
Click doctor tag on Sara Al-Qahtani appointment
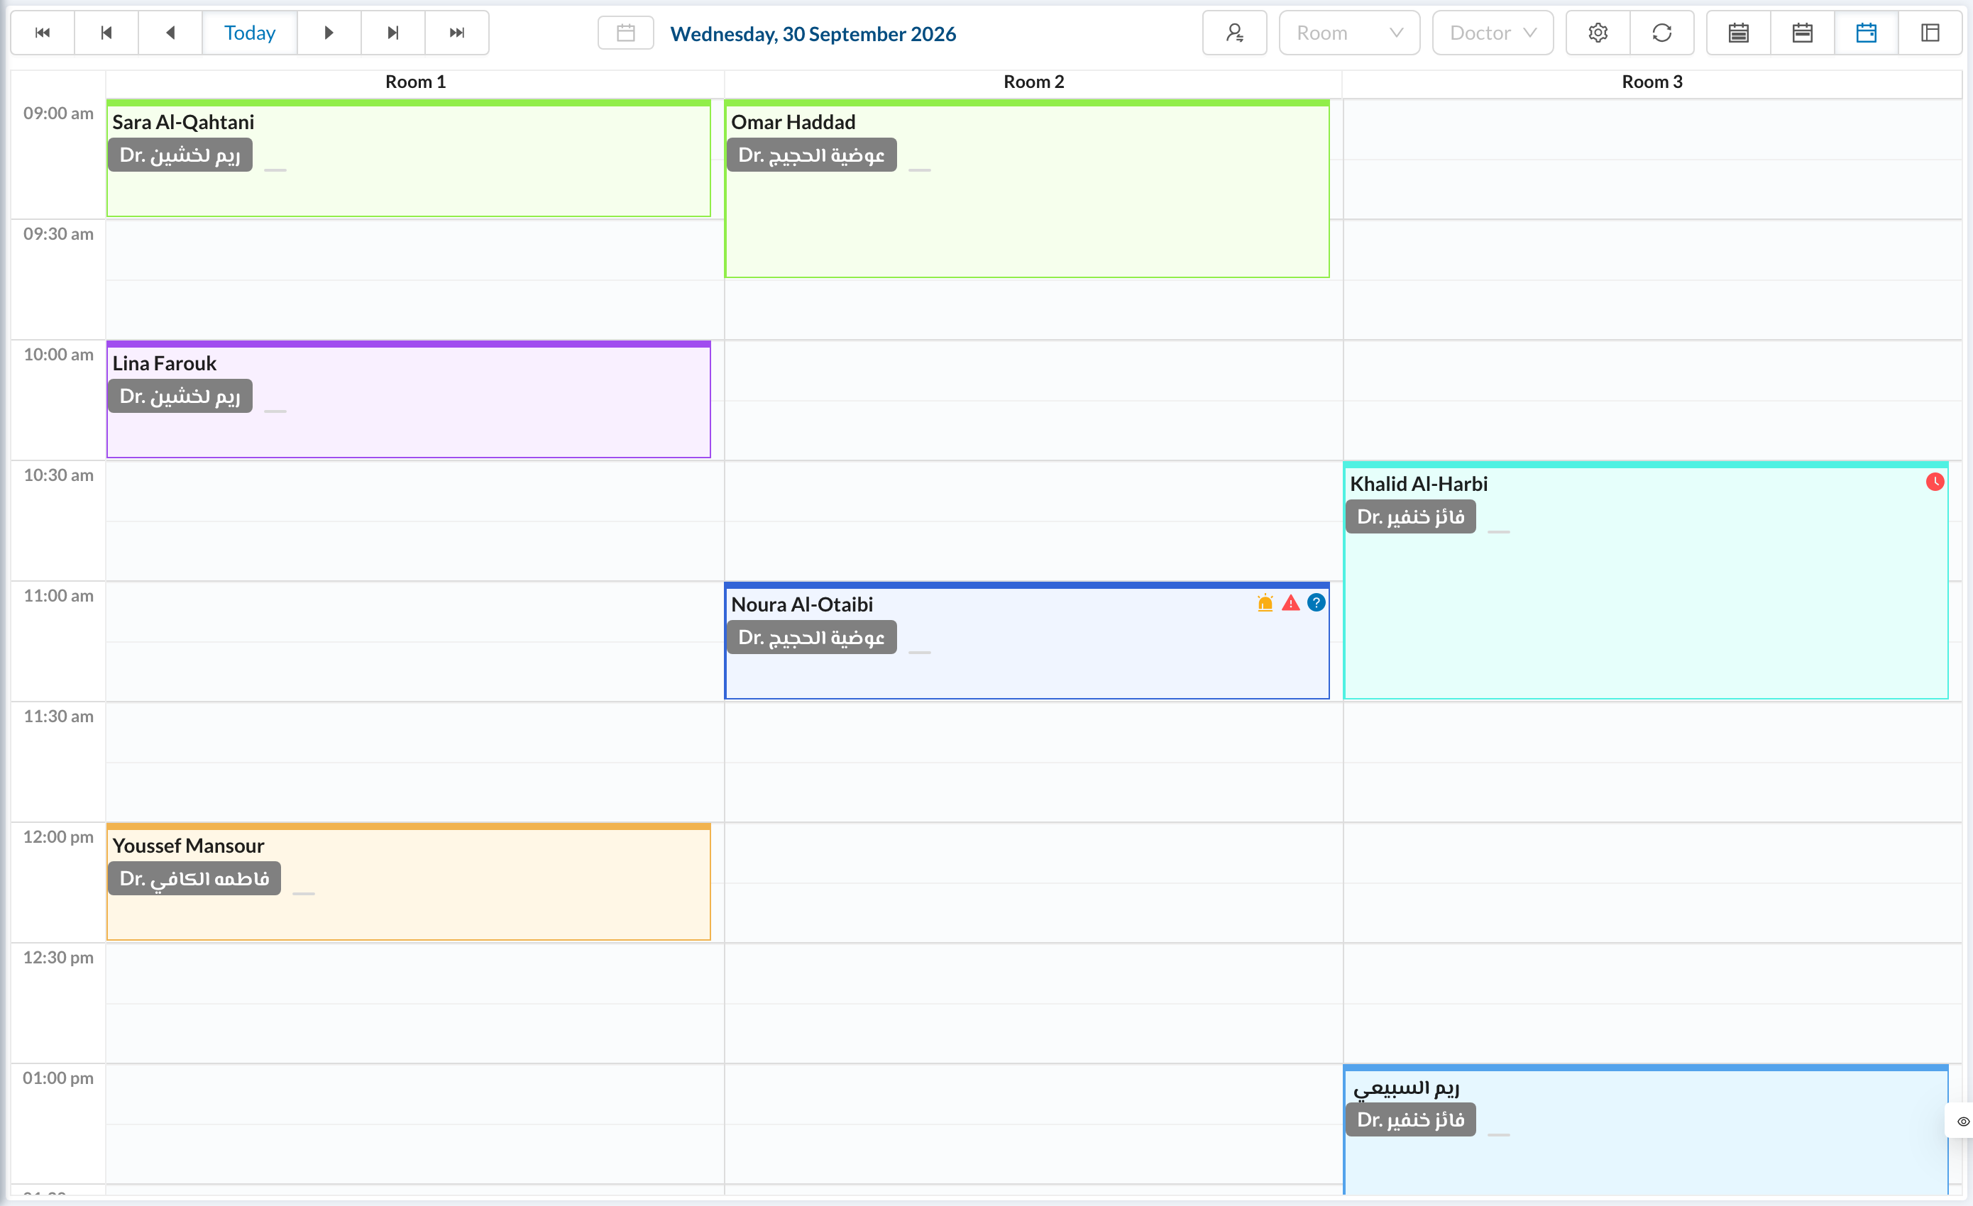(x=180, y=155)
